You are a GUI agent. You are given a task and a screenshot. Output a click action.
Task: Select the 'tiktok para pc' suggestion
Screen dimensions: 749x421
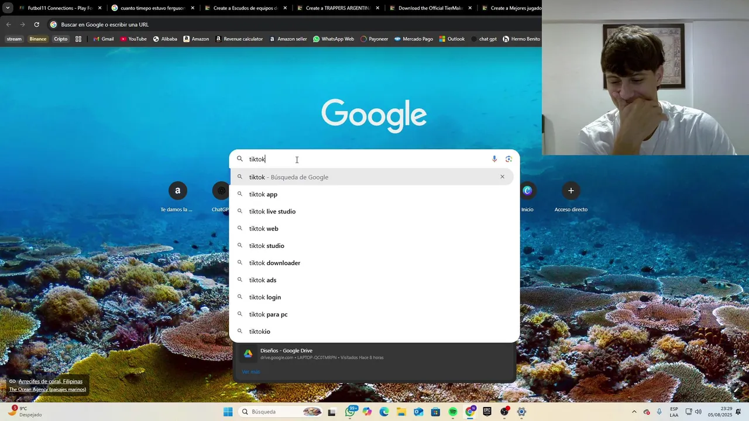point(374,314)
